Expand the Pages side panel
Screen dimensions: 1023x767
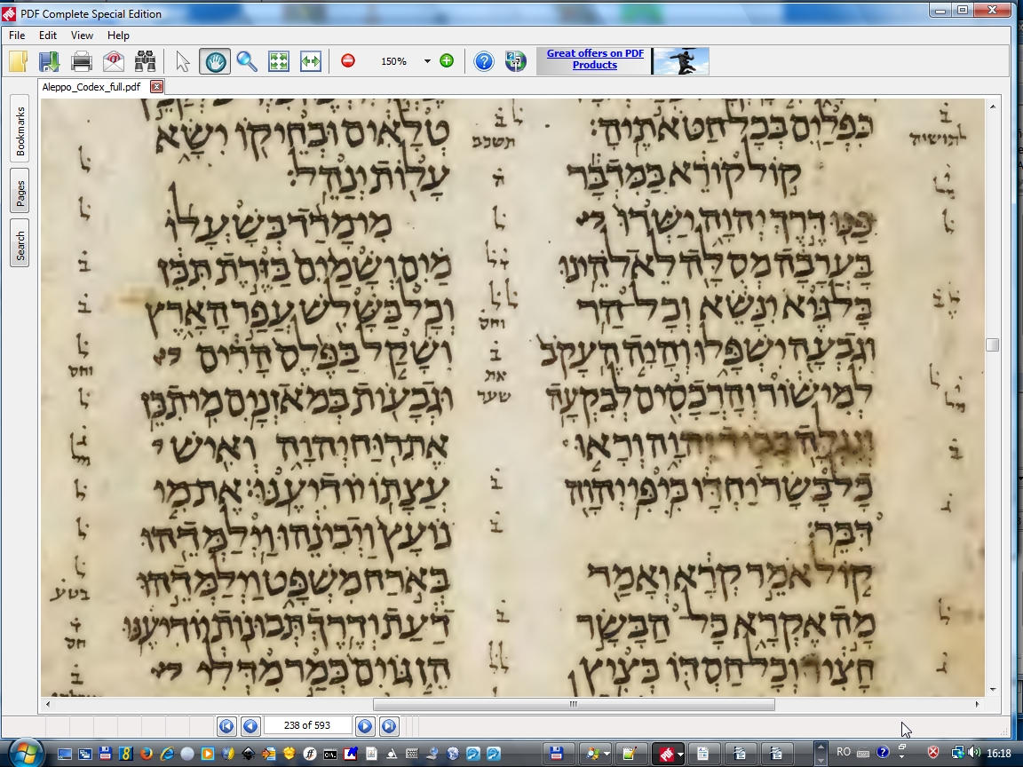[x=20, y=190]
